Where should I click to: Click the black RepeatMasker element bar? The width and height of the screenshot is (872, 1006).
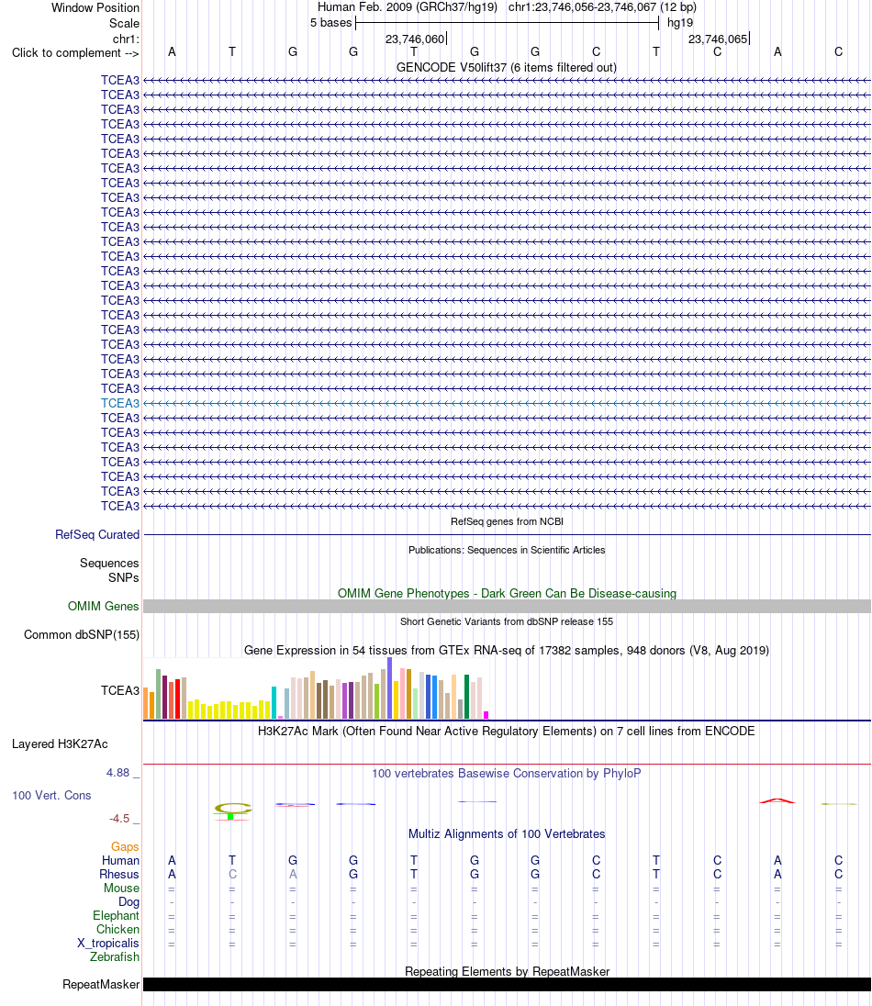(x=507, y=984)
